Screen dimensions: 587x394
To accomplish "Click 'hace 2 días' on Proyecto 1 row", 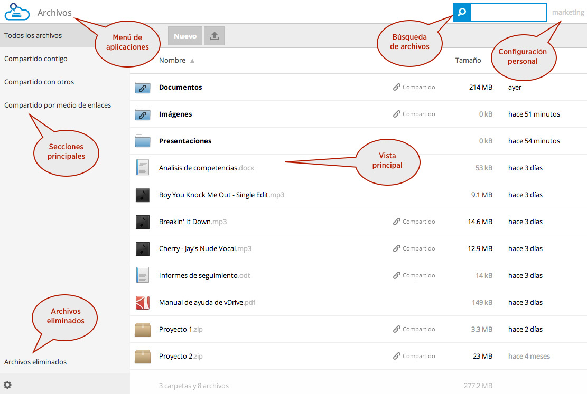I will coord(525,329).
